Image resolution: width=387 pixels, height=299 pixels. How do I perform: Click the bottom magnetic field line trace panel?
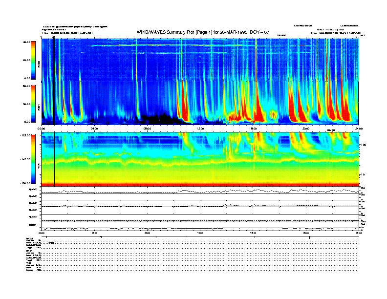[x=200, y=226]
